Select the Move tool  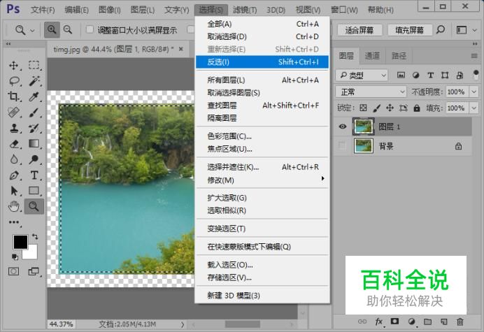pos(13,66)
